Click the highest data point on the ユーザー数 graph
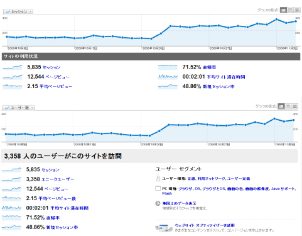302x236 pixels. click(x=274, y=119)
